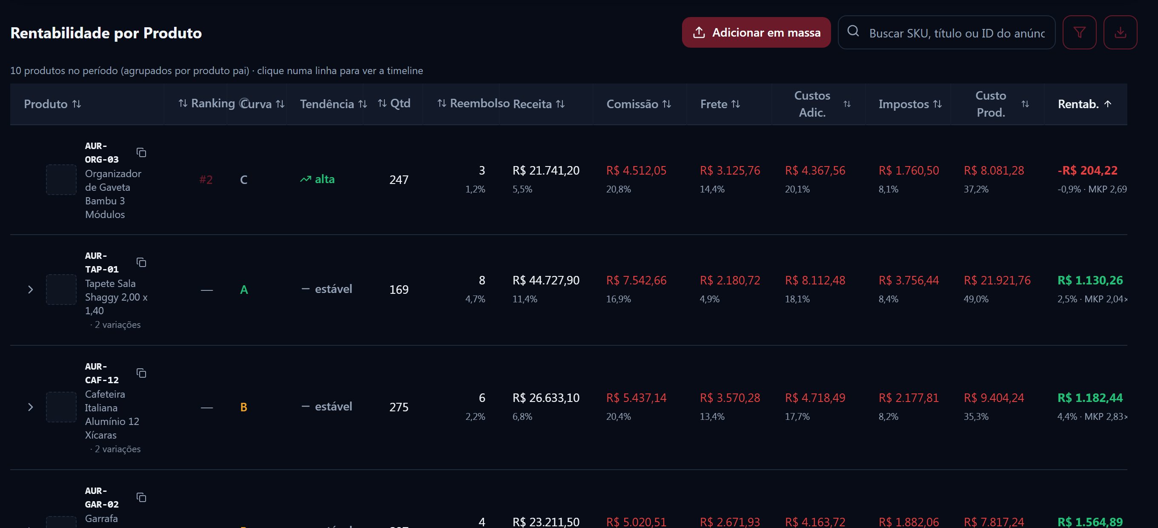1158x528 pixels.
Task: Click taxes value R$ 1.760,50
Action: [x=909, y=170]
